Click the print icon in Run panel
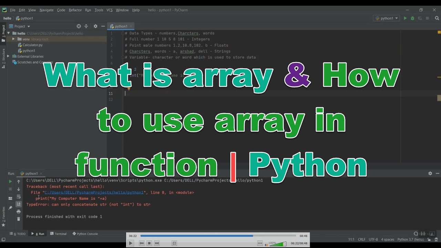 [19, 211]
